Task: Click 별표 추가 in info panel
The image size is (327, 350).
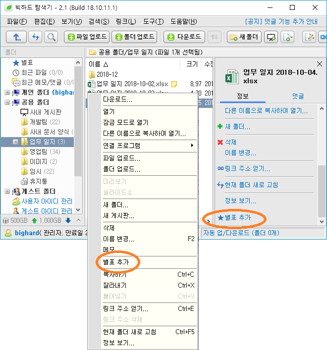Action: [234, 217]
